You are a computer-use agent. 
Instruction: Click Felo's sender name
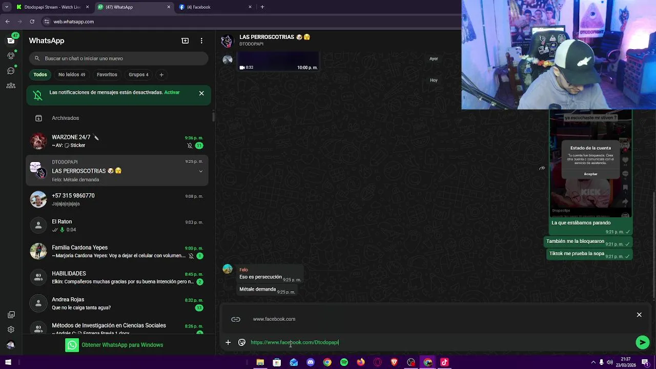(x=243, y=270)
